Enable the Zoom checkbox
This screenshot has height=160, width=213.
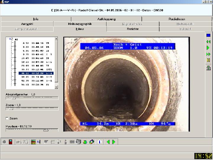[7, 119]
